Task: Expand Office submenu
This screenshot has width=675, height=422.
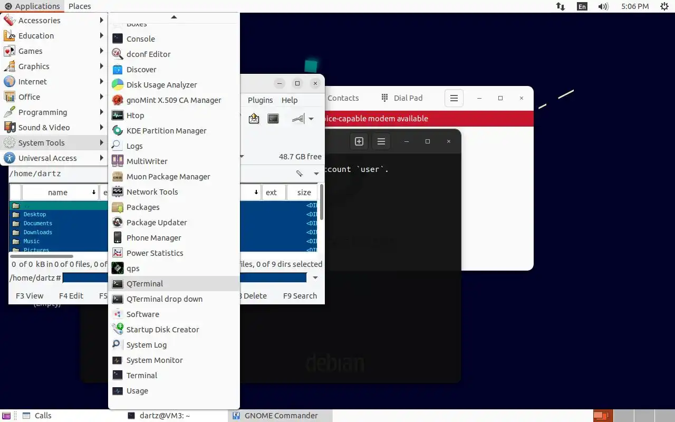Action: click(54, 97)
